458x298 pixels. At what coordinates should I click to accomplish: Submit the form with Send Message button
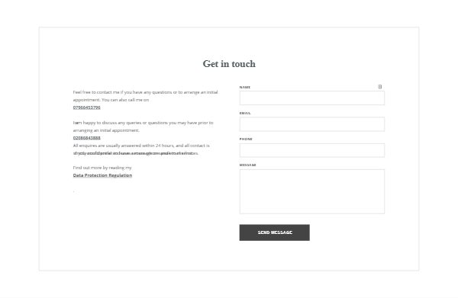point(275,232)
